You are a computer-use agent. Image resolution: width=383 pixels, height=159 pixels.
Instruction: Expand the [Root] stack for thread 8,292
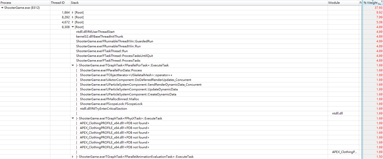point(73,17)
